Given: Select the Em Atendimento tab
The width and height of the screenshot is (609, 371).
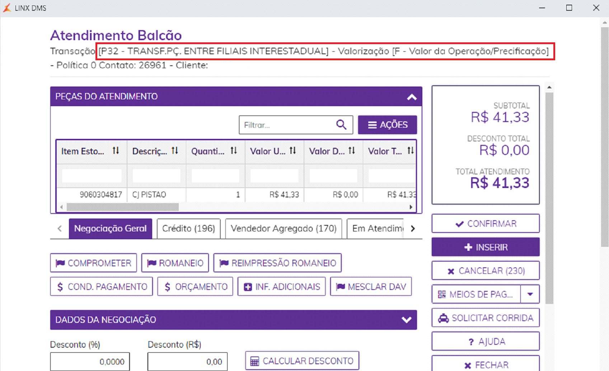Looking at the screenshot, I should [x=375, y=229].
